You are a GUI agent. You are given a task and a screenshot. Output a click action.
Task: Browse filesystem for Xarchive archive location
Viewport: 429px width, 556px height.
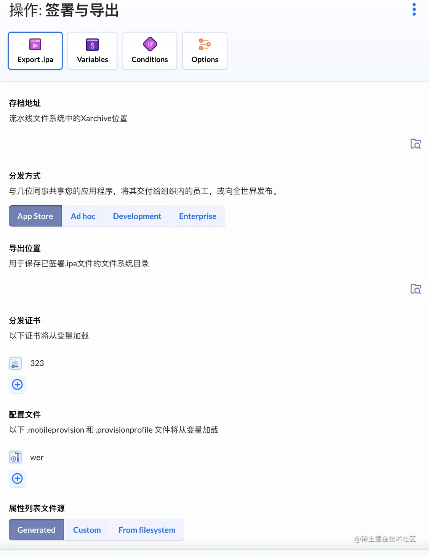[x=415, y=144]
